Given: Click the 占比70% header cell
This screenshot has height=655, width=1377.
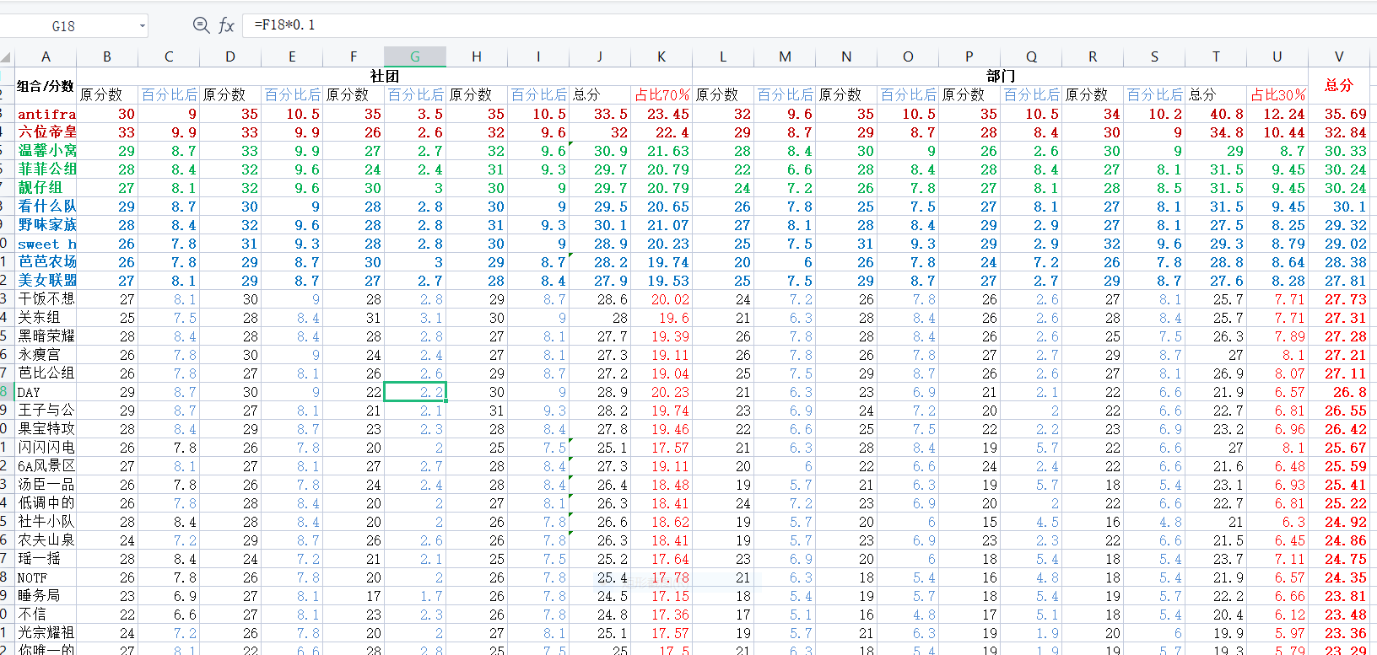Looking at the screenshot, I should tap(661, 94).
